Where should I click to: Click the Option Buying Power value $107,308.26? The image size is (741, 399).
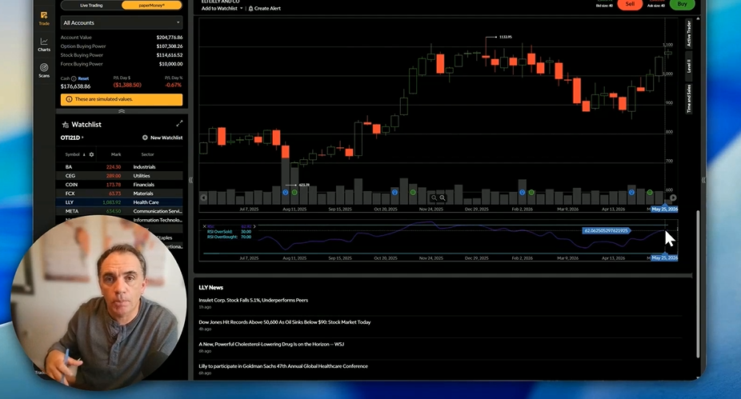coord(169,46)
